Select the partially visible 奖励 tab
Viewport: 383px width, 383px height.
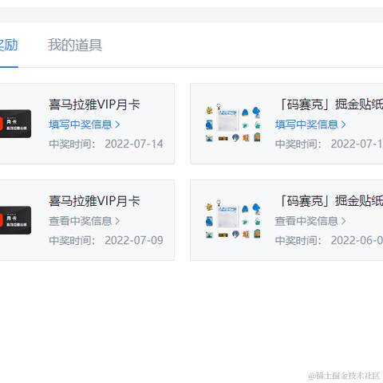(9, 45)
